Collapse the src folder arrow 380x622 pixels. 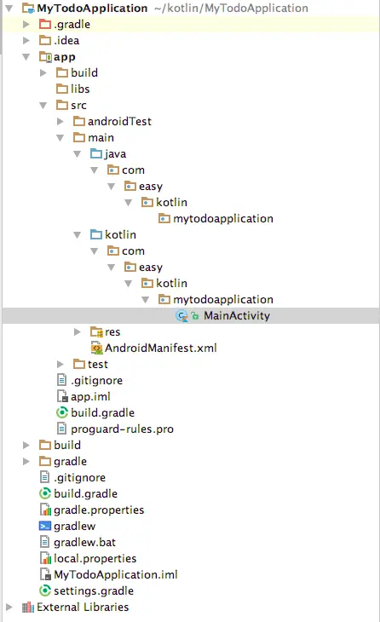(43, 105)
